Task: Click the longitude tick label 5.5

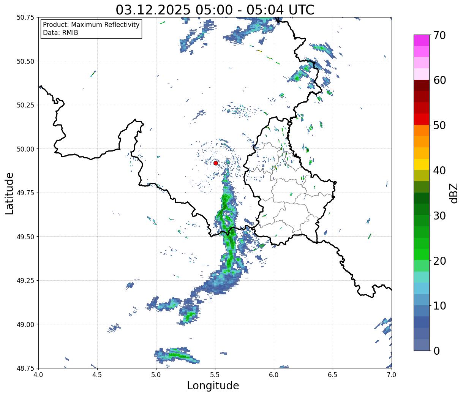Action: click(x=215, y=374)
